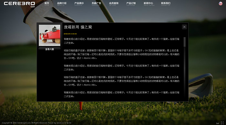
Task: Switch language via the US flag icon
Action: click(x=221, y=4)
